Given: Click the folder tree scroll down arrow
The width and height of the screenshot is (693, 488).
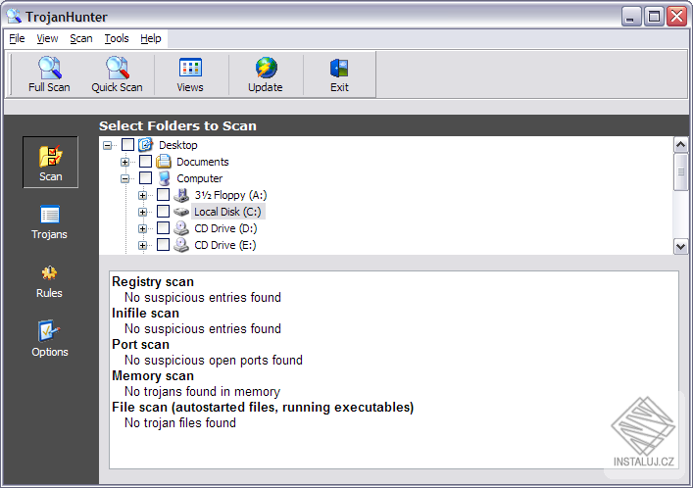Looking at the screenshot, I should [680, 247].
